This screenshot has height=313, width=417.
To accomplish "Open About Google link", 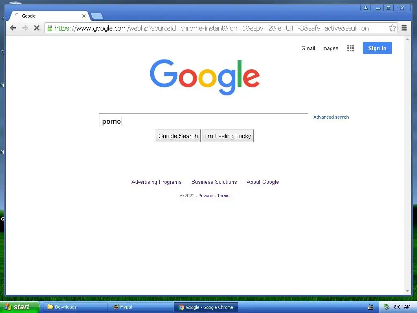I will 263,182.
